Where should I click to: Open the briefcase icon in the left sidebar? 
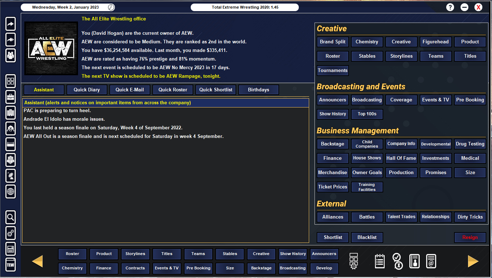[11, 97]
